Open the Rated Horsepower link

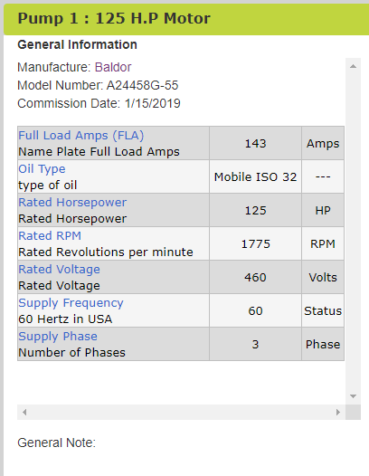(72, 202)
